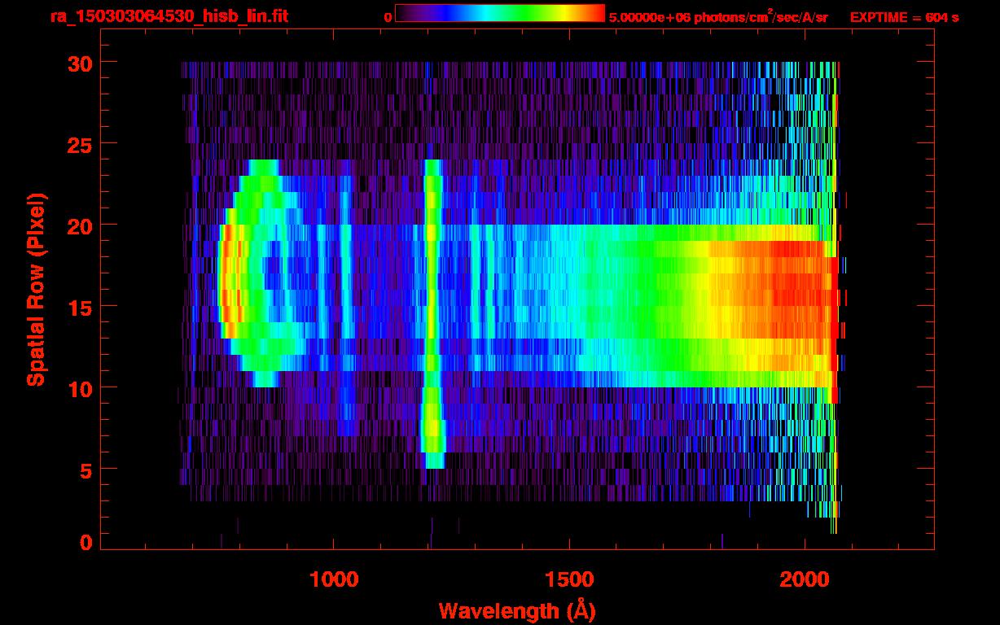Image resolution: width=1000 pixels, height=625 pixels.
Task: Click the Spatial Row (Pixel) axis title
Action: 36,289
